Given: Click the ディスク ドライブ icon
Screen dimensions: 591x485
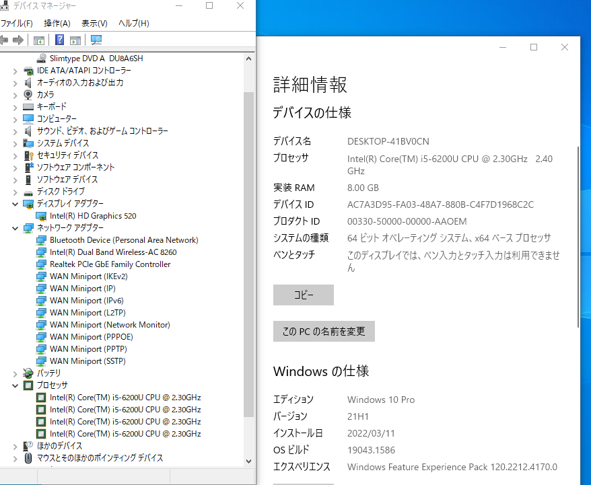Looking at the screenshot, I should coord(28,193).
